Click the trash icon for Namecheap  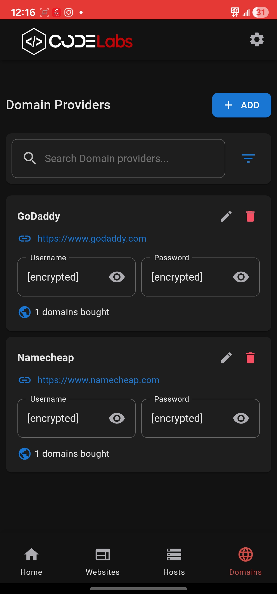(x=250, y=357)
